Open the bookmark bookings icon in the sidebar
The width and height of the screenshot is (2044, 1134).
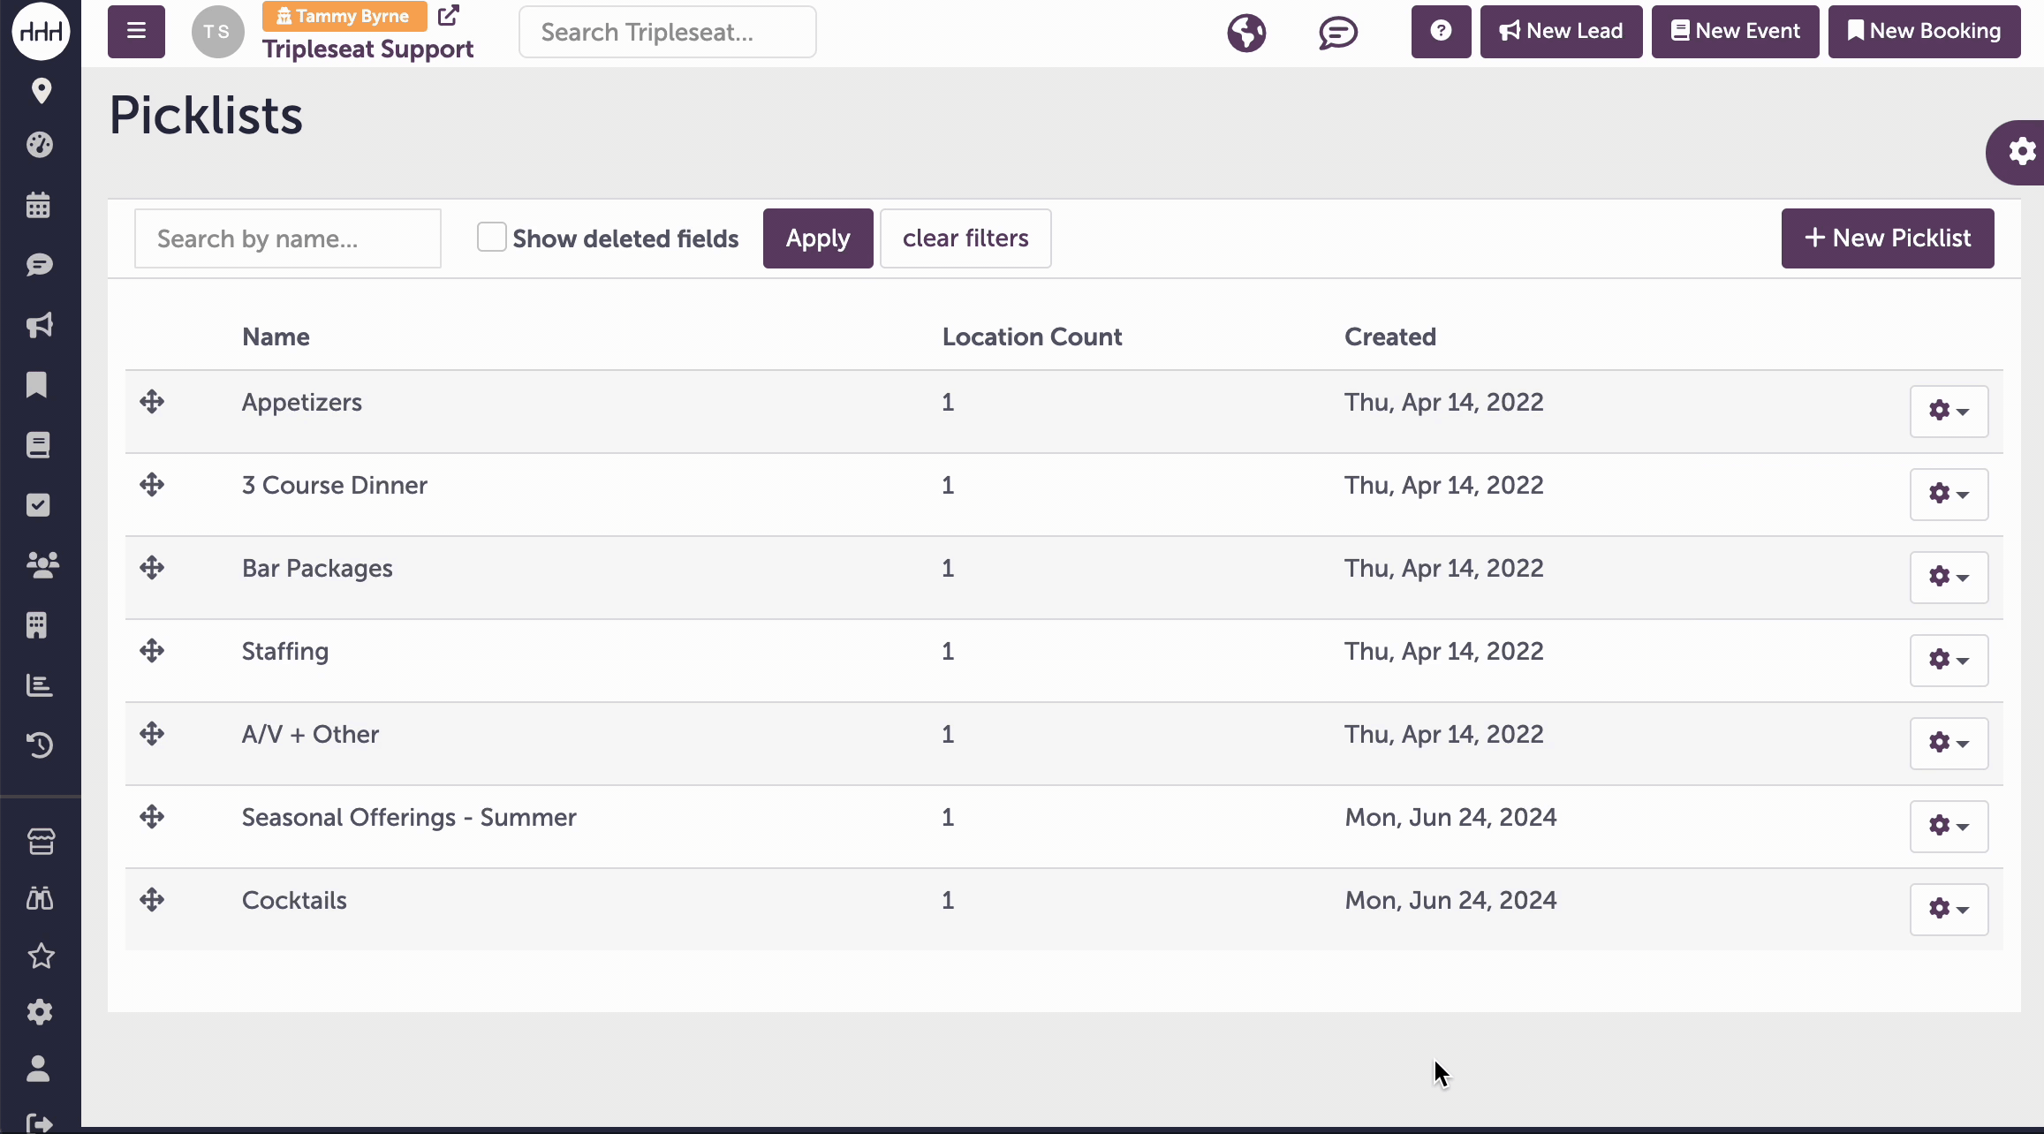tap(37, 385)
